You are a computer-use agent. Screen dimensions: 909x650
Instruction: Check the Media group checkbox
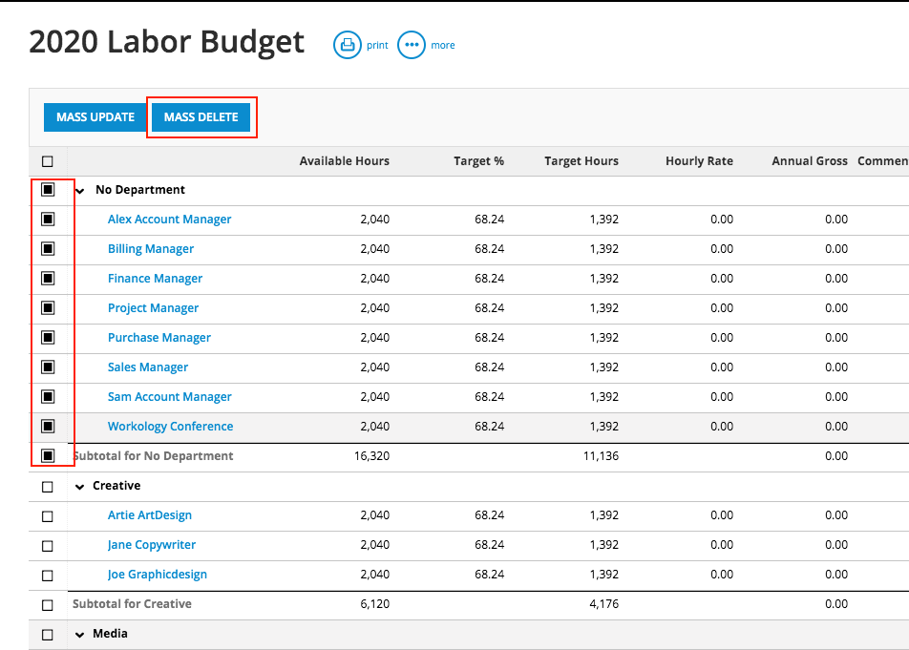coord(48,635)
